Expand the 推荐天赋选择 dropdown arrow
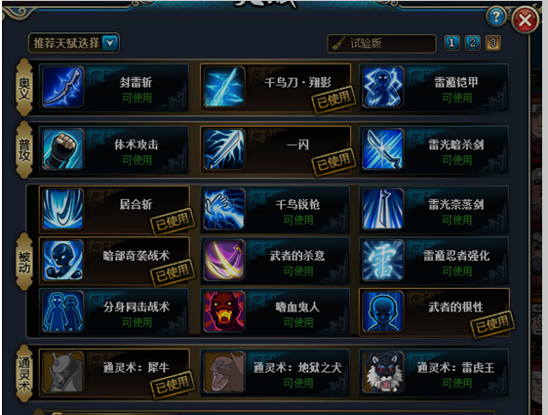 pyautogui.click(x=110, y=43)
